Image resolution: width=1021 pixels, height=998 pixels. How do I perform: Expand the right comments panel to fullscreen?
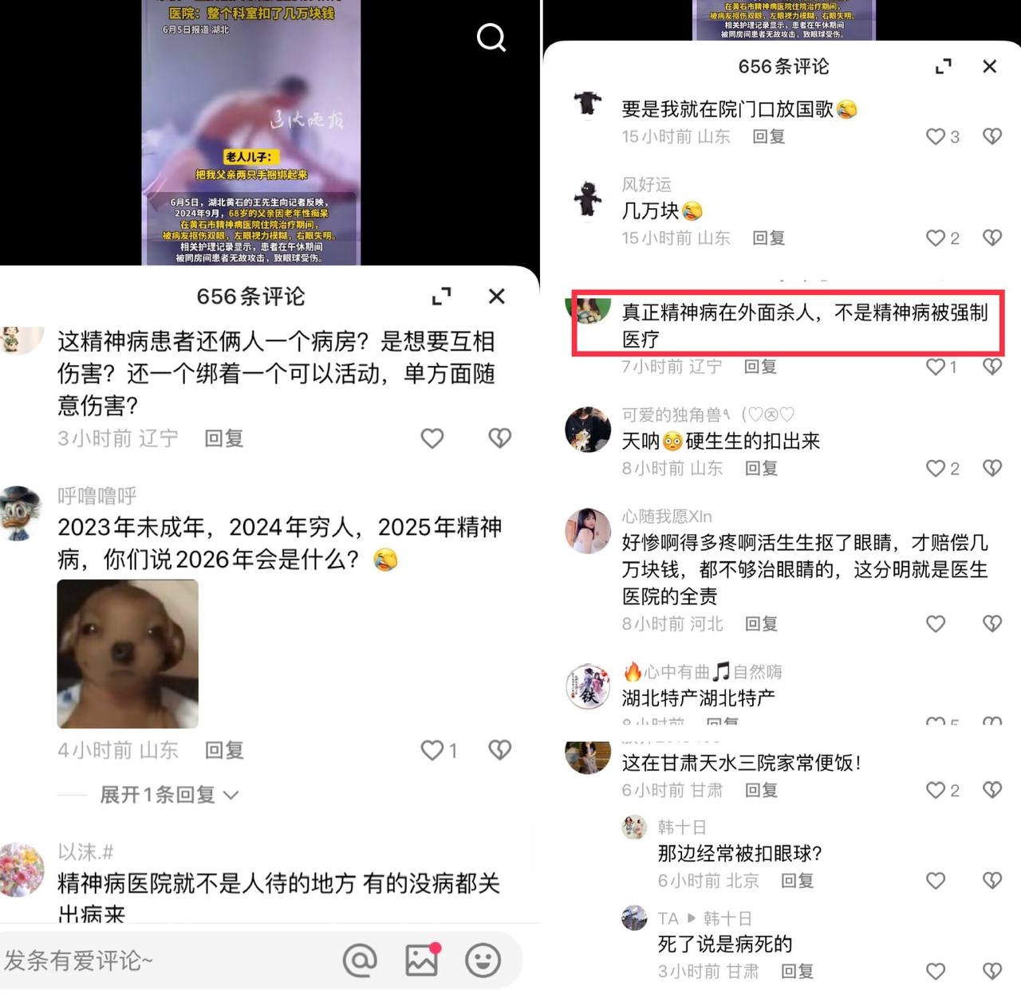[x=944, y=66]
